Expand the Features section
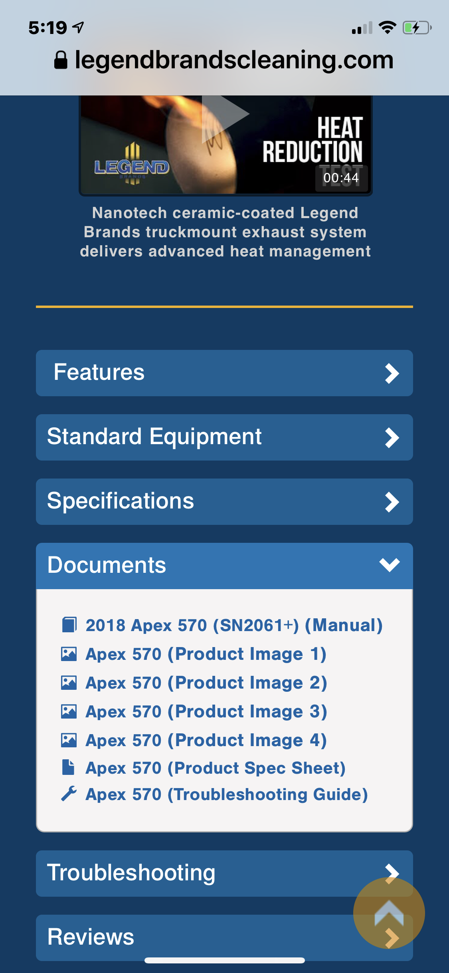This screenshot has width=449, height=973. (224, 373)
